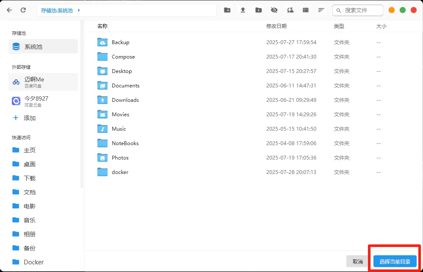The width and height of the screenshot is (423, 272).
Task: Click the Downloads folder icon
Action: click(x=102, y=100)
